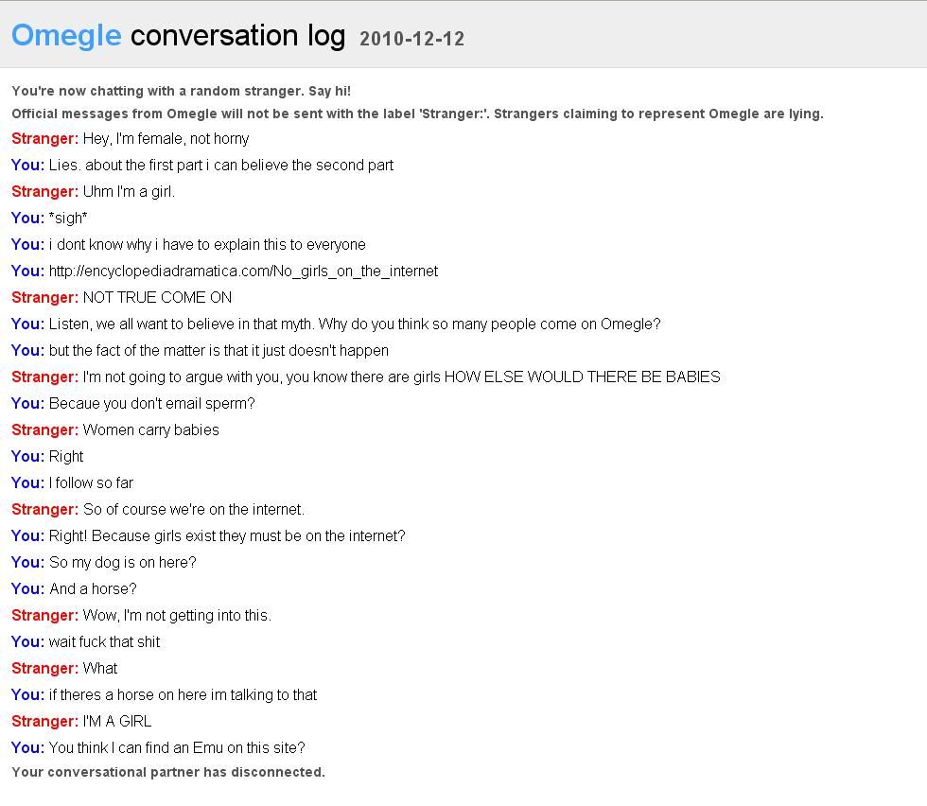
Task: Click the encyclopediadramatica.com URL text
Action: [244, 272]
